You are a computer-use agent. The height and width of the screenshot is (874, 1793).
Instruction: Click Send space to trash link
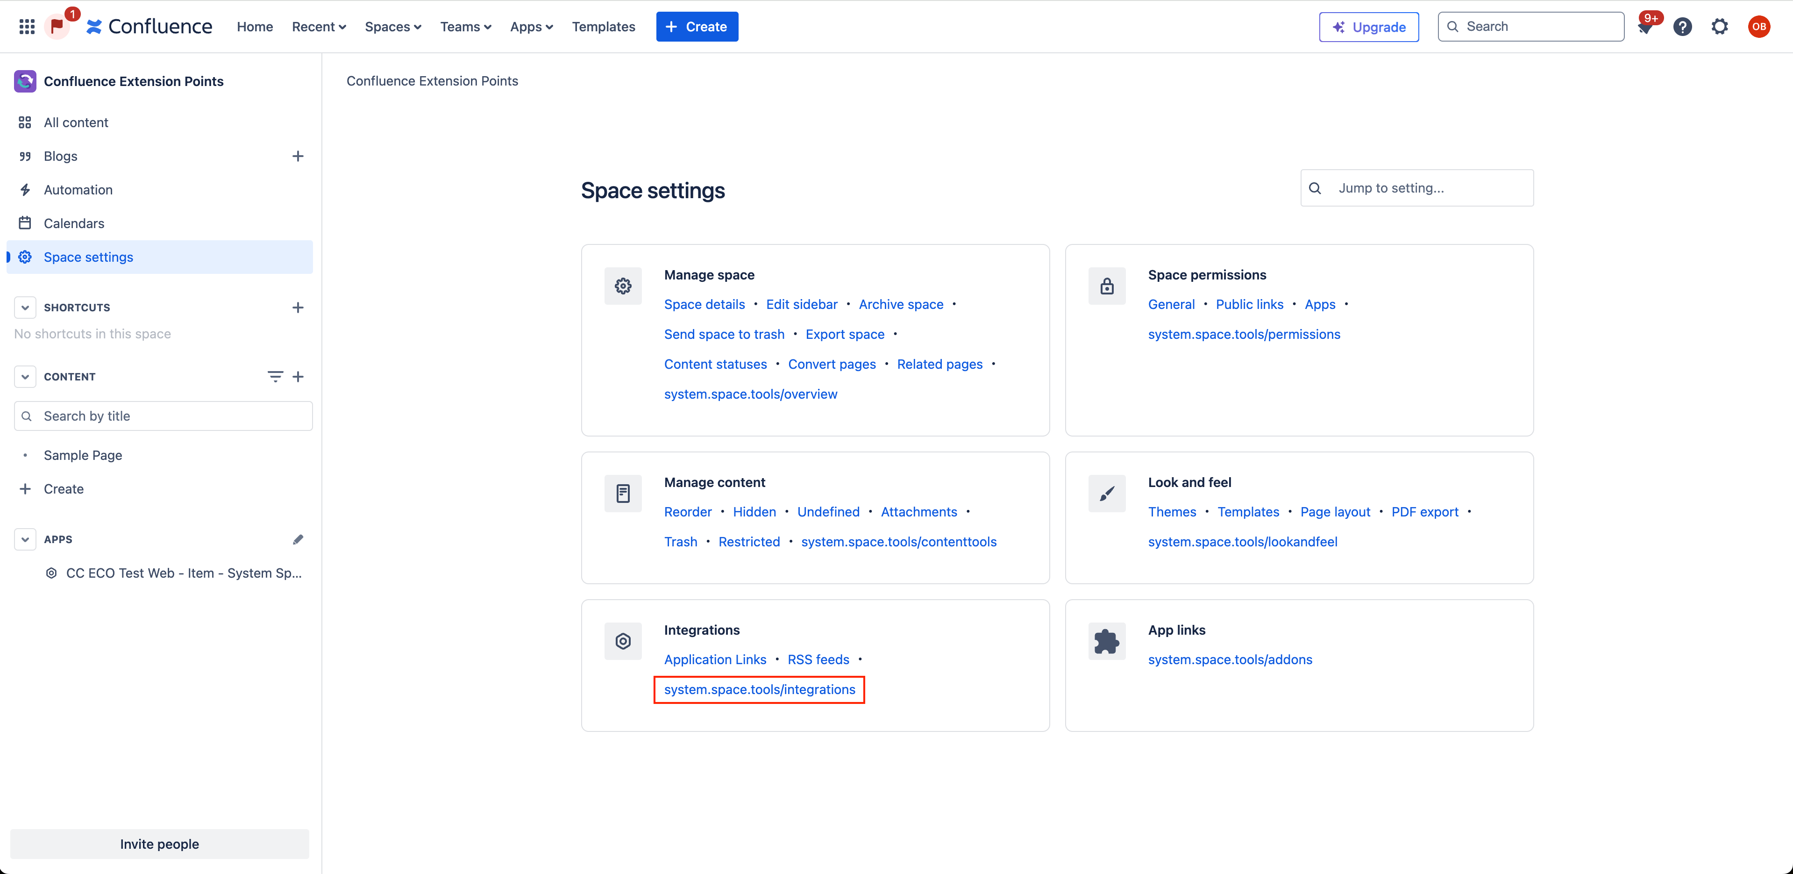coord(724,334)
